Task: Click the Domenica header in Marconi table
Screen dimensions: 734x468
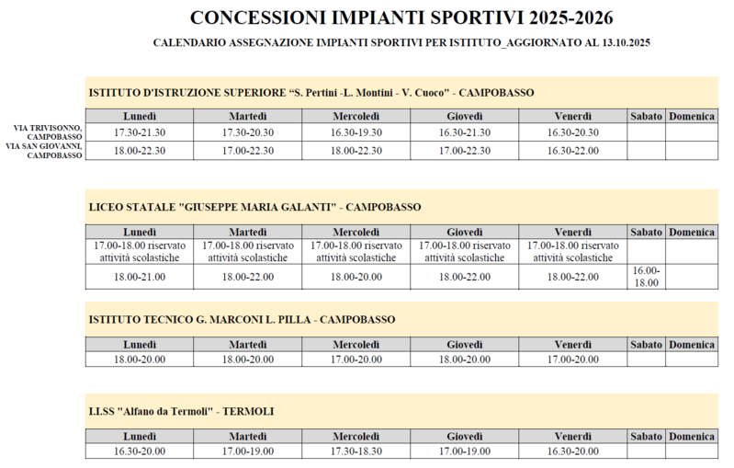Action: (691, 345)
